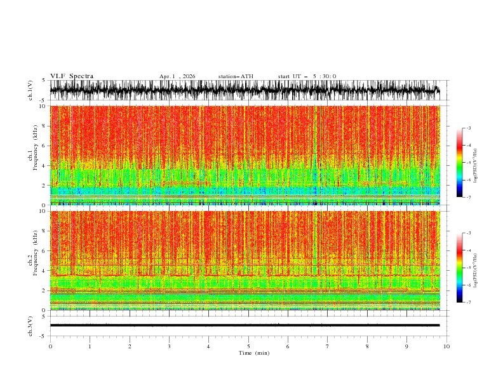Click time axis tick label "1"
Screen dimensions: 503x389
90,346
